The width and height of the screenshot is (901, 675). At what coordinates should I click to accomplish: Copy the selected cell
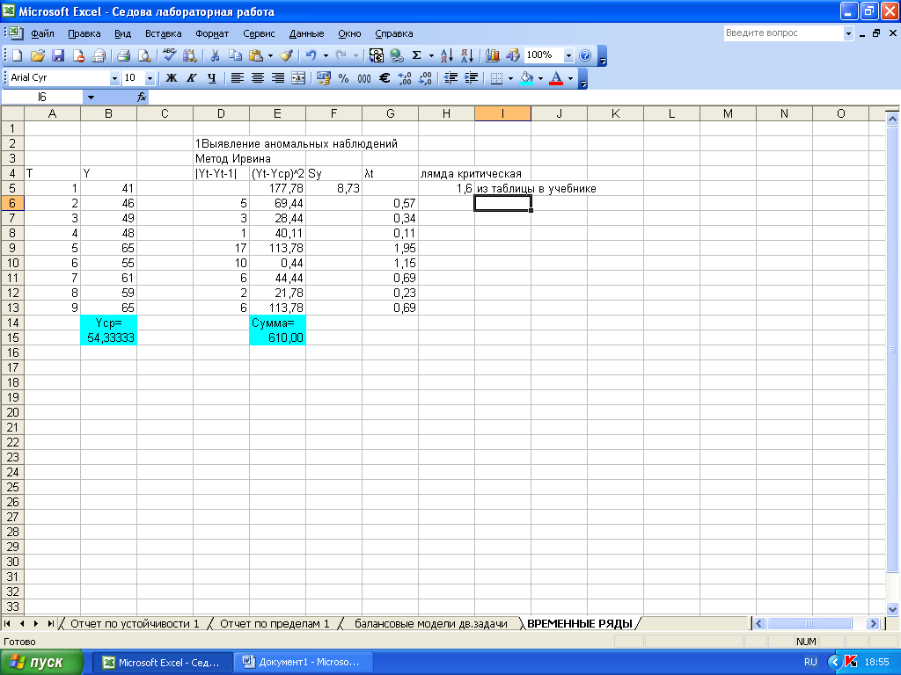[235, 55]
